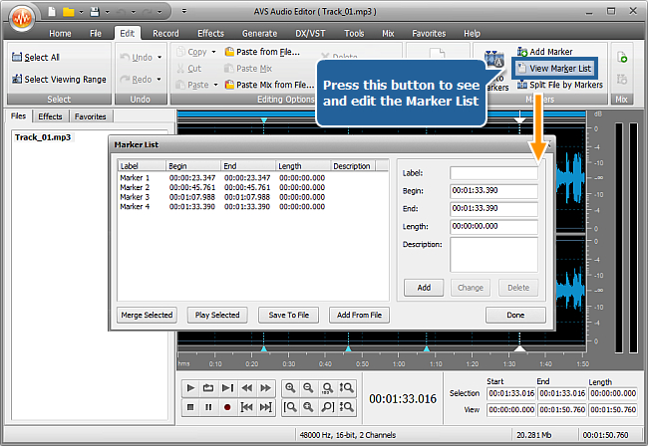Click the Zoom Out magnifier icon

point(308,388)
